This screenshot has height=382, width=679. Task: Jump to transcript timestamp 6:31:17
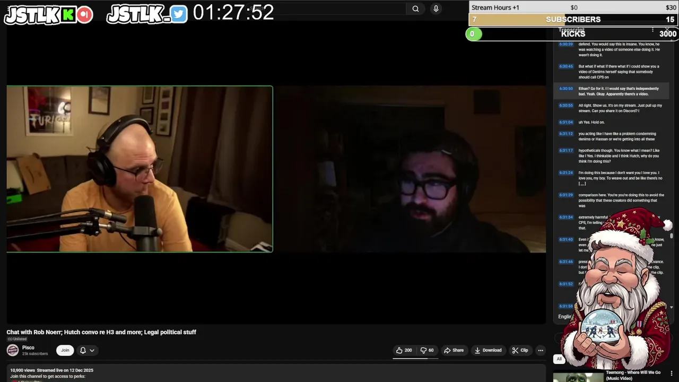(x=566, y=150)
